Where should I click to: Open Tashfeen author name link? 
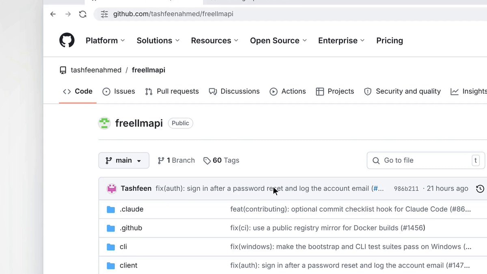(x=136, y=188)
